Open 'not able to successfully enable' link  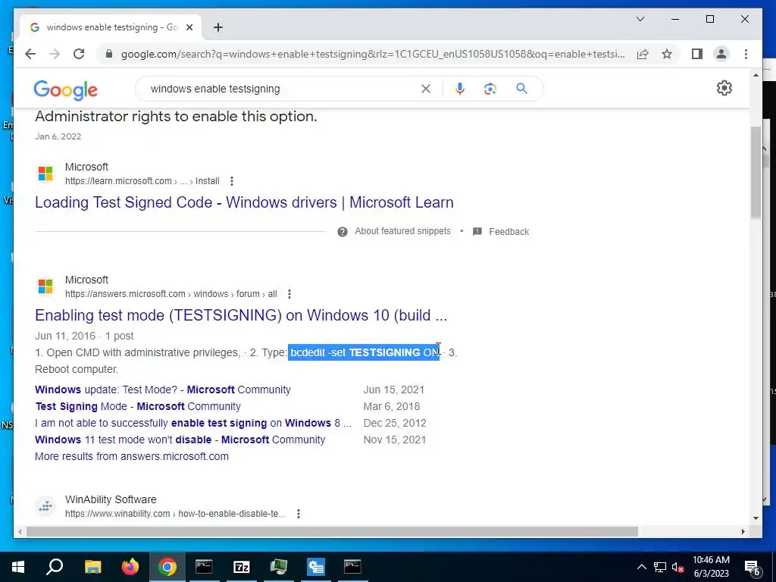(x=193, y=423)
